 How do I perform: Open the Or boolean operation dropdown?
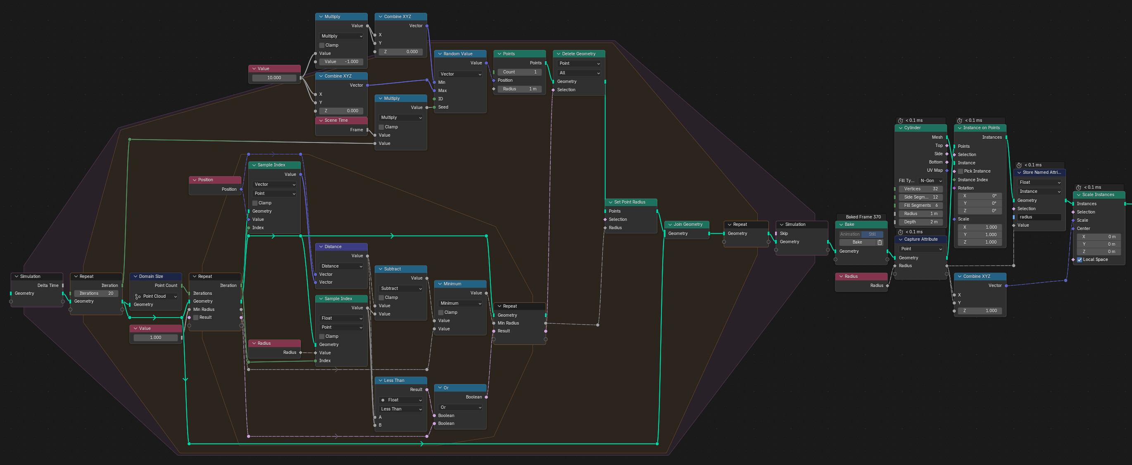(x=460, y=408)
